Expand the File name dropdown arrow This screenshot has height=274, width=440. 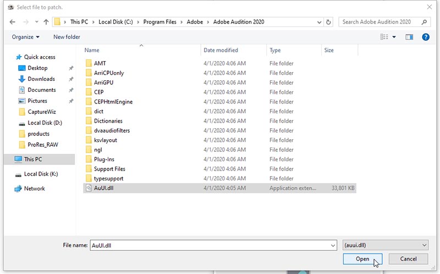[333, 245]
